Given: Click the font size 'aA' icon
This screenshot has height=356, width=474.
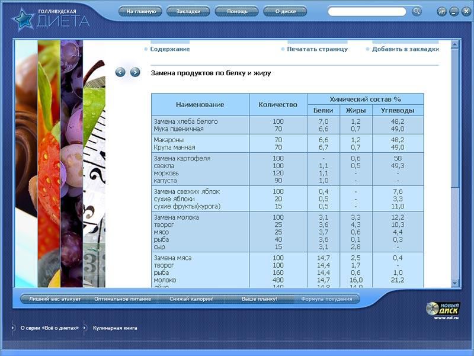Looking at the screenshot, I should click(x=442, y=12).
